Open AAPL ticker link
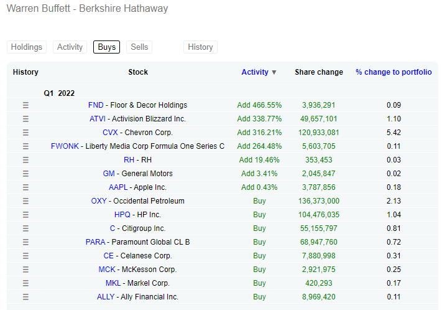The height and width of the screenshot is (310, 442). pyautogui.click(x=118, y=187)
